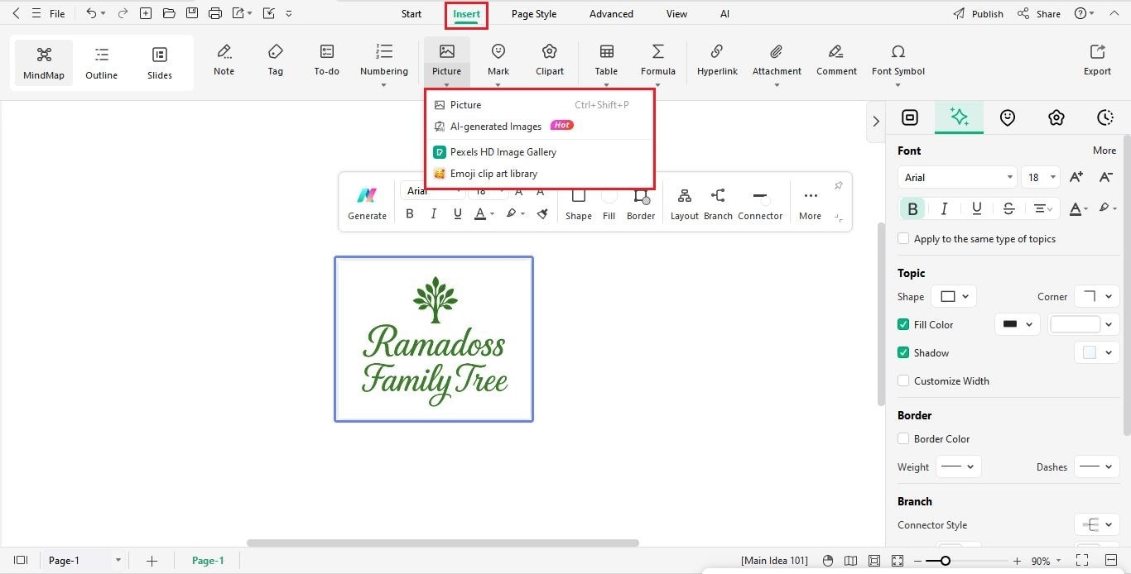The image size is (1131, 574).
Task: Click the Print icon
Action: tap(215, 13)
